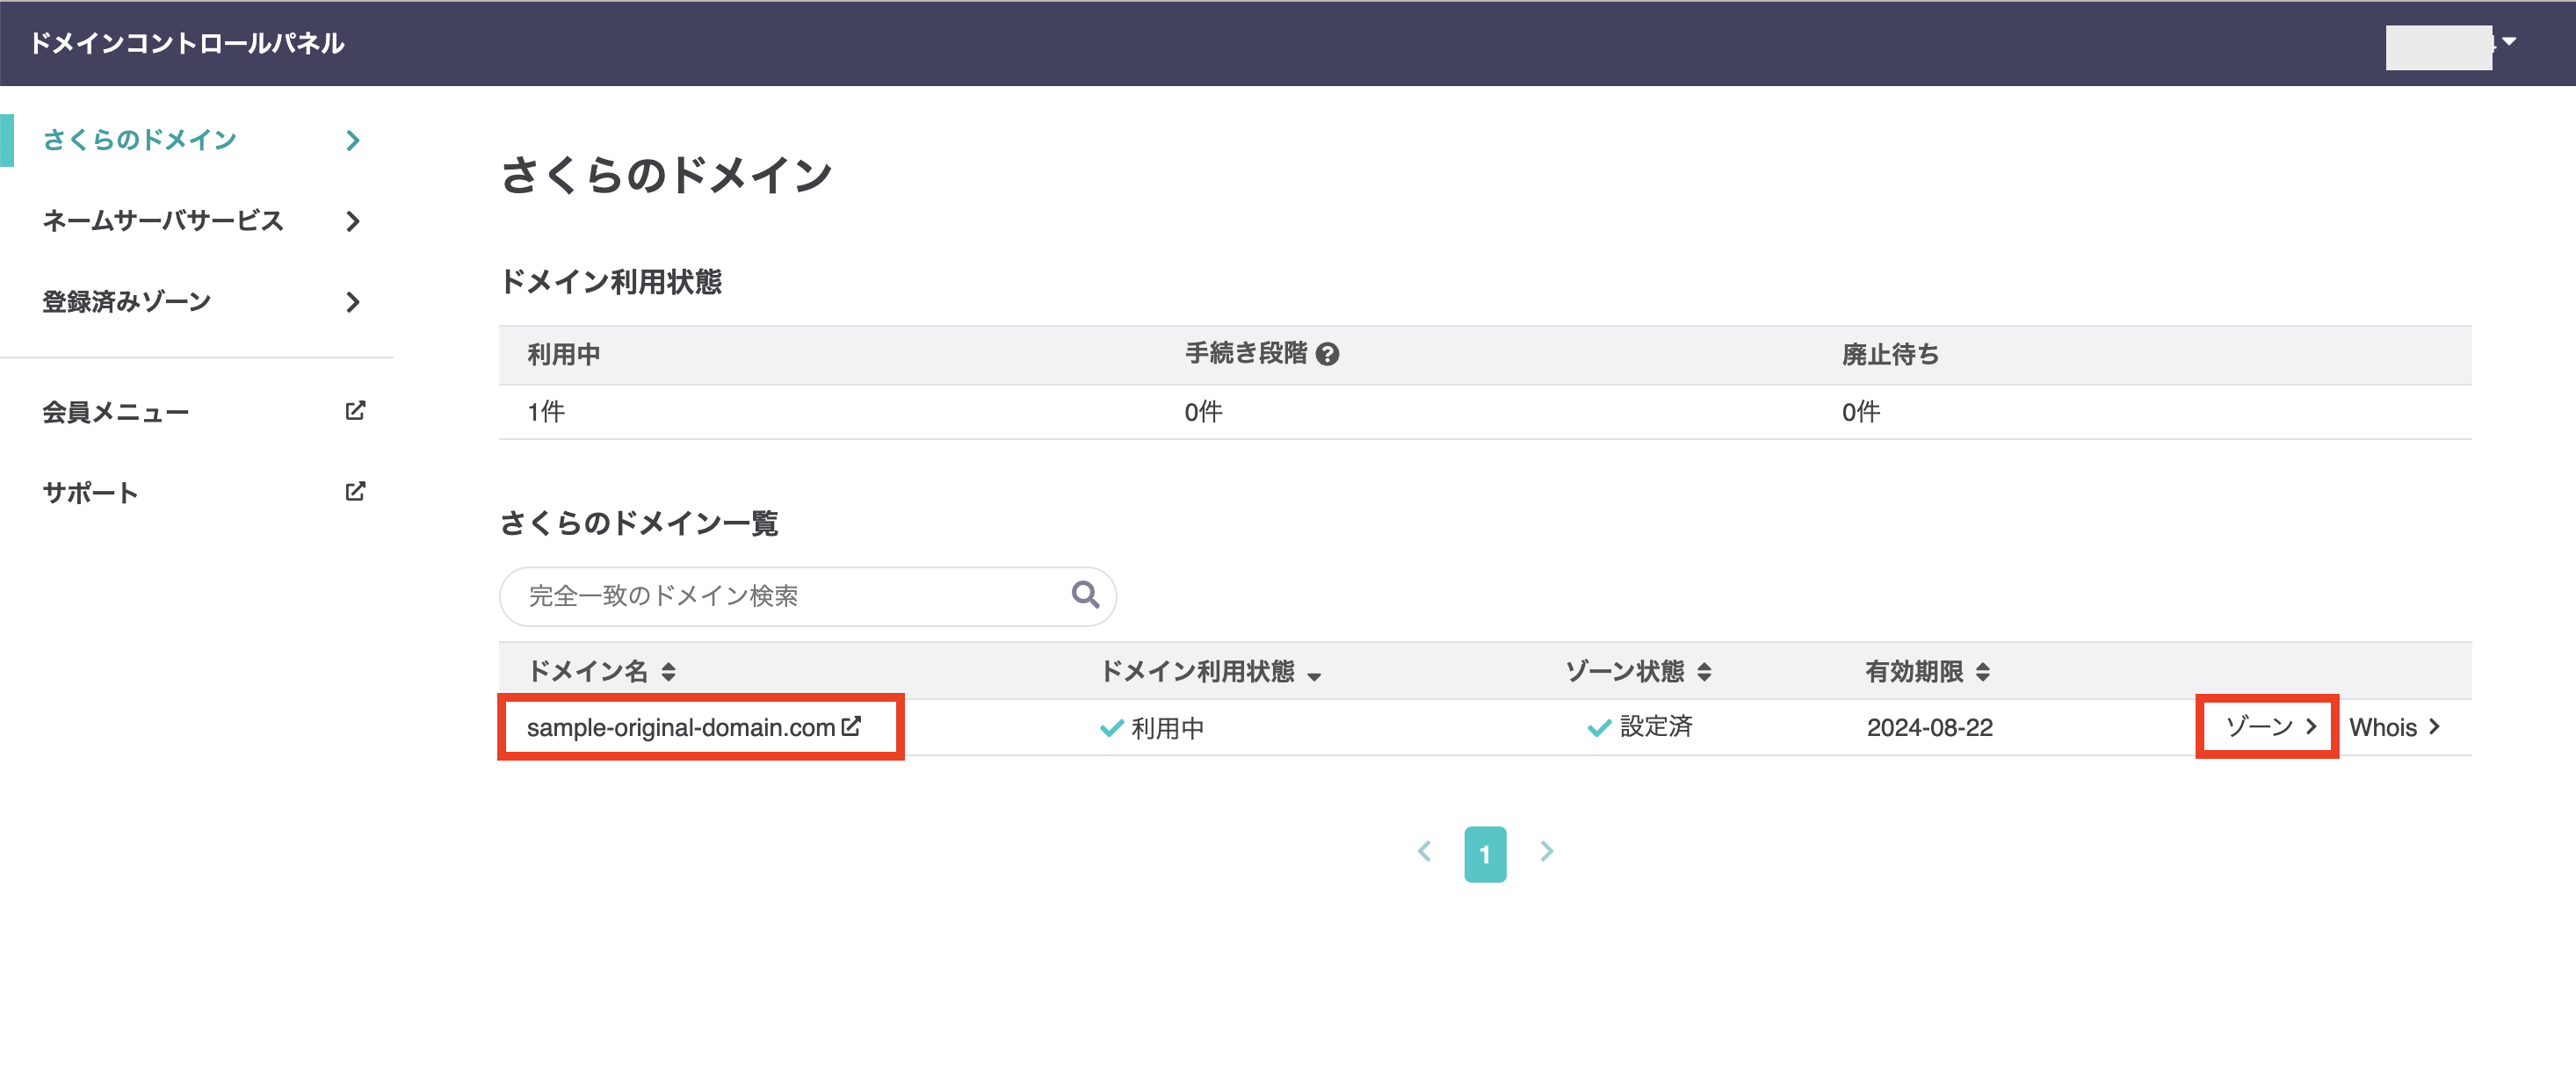Click external link icon next to サポート
The width and height of the screenshot is (2576, 1068).
[355, 491]
